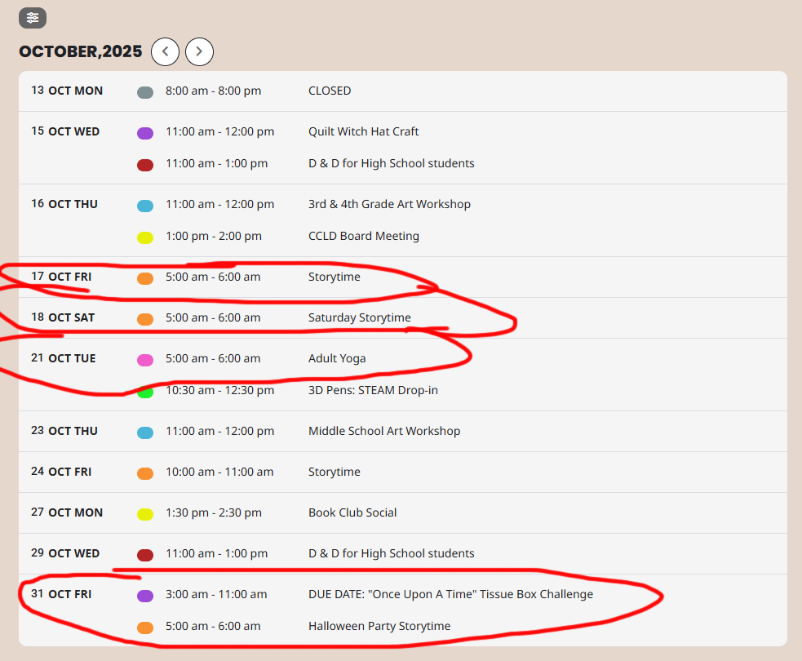The height and width of the screenshot is (661, 802).
Task: Select Halloween Party Storytime event
Action: pos(379,626)
